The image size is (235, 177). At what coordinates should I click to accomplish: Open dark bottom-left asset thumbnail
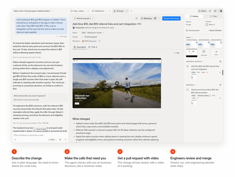192,53
